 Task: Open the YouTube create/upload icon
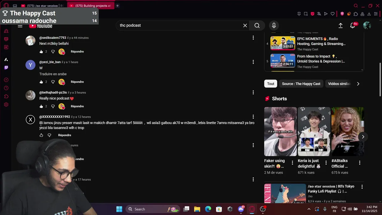pyautogui.click(x=341, y=25)
